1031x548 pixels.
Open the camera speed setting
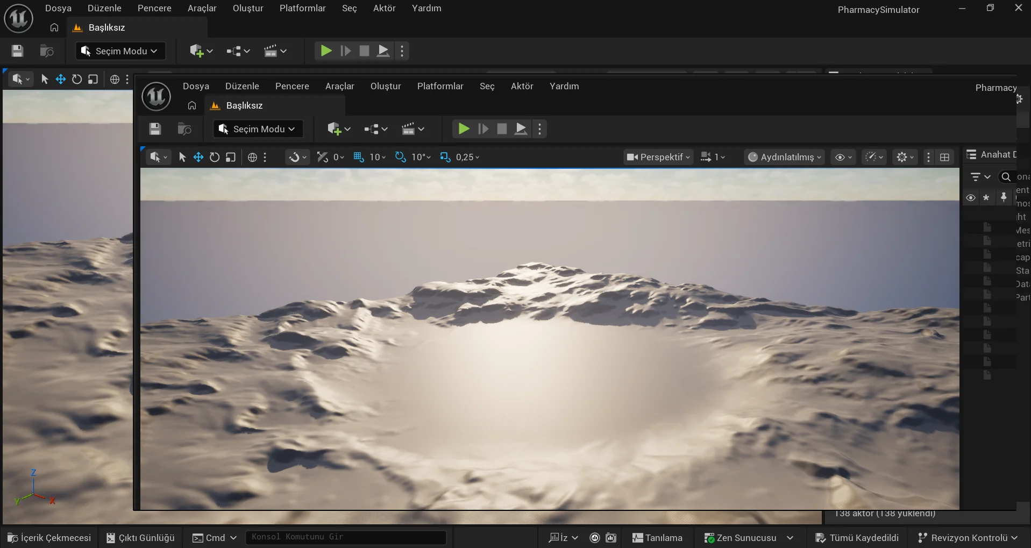(x=713, y=157)
